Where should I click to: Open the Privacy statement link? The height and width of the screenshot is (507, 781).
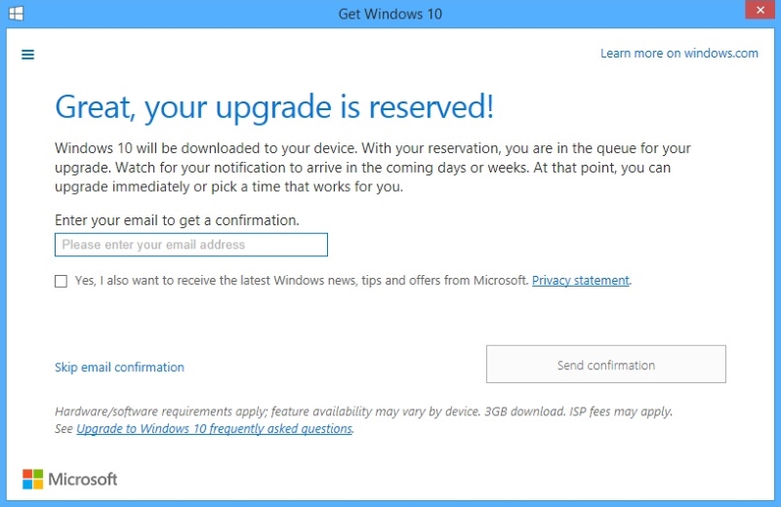(x=580, y=281)
